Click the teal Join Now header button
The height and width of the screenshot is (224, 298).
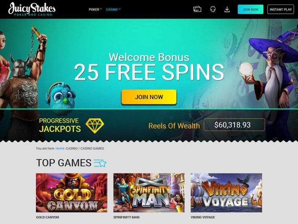251,9
